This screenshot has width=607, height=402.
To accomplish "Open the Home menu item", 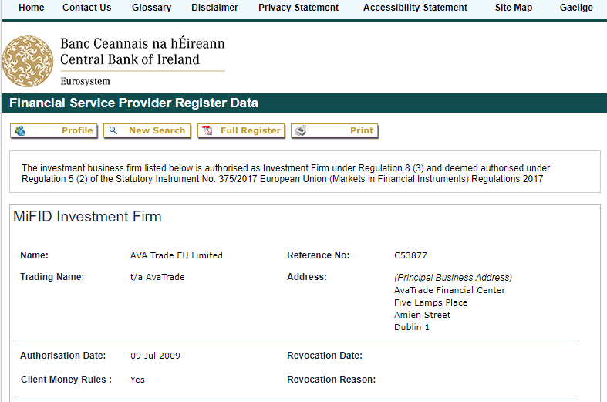I will tap(31, 8).
